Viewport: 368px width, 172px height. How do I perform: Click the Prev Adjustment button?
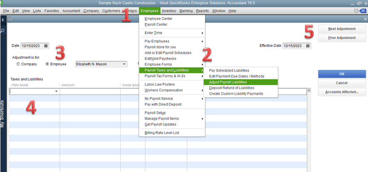coord(342,38)
